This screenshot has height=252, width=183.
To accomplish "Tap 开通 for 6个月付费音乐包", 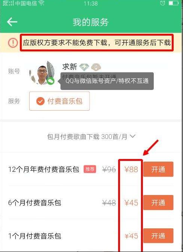I will tap(158, 202).
